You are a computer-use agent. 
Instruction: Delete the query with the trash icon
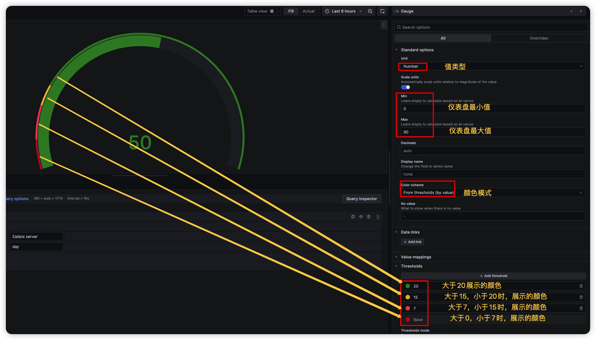pyautogui.click(x=369, y=217)
